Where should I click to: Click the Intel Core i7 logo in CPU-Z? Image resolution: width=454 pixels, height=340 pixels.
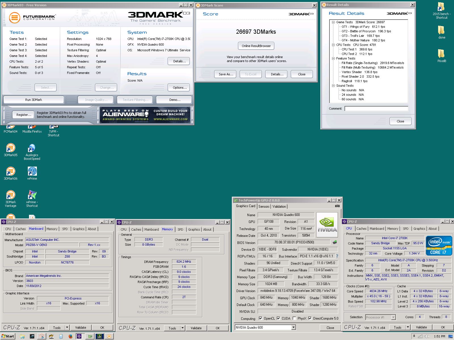tap(439, 246)
